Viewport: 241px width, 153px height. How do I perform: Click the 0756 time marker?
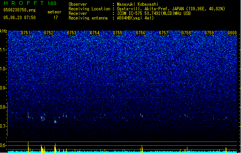tap(141, 33)
